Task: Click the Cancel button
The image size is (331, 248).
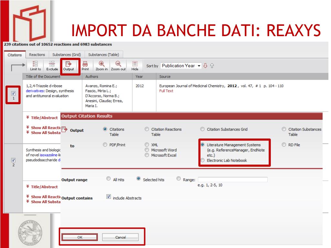Action: [120, 237]
